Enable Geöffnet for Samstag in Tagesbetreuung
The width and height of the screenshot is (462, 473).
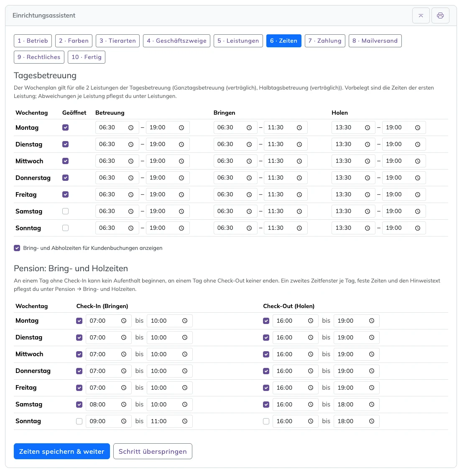(x=65, y=211)
